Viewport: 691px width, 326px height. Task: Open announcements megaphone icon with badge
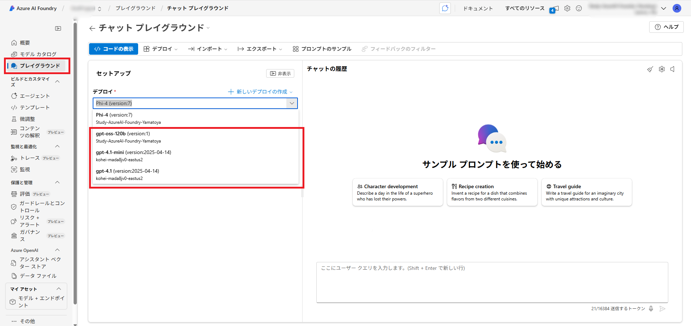[554, 9]
